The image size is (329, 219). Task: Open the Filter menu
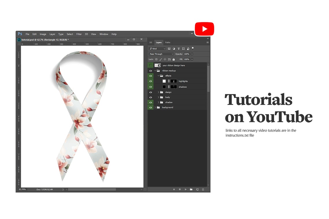(x=79, y=34)
